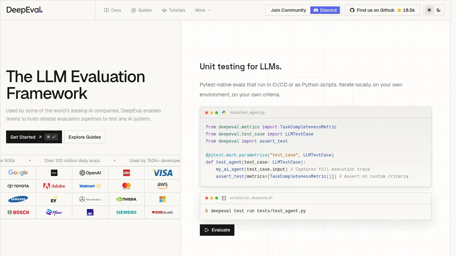This screenshot has width=456, height=256.
Task: Click the VISA logo
Action: [x=162, y=173]
